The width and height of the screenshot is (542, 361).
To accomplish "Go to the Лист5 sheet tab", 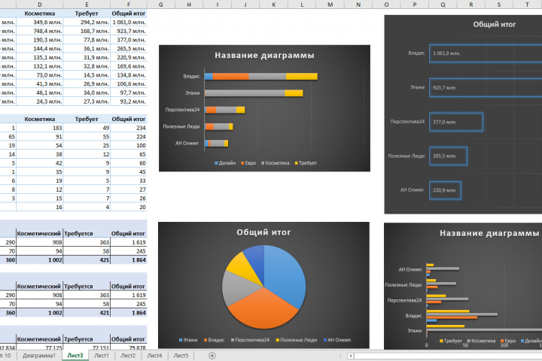I will point(181,355).
